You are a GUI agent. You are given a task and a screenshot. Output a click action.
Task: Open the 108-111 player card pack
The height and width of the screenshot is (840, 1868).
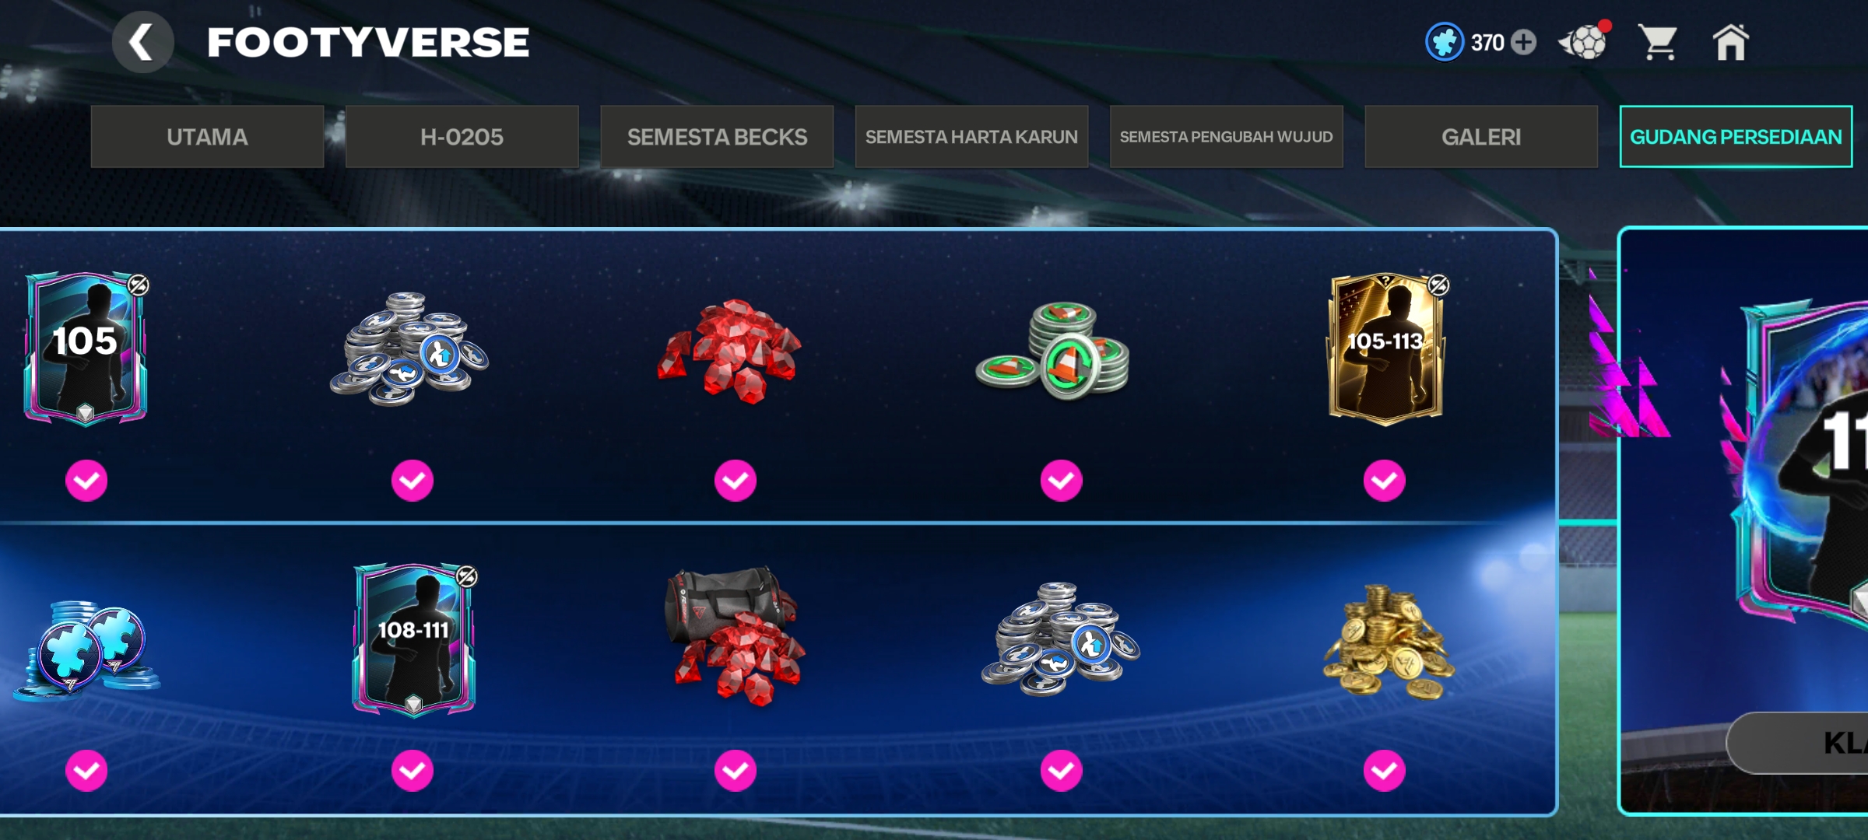(414, 639)
